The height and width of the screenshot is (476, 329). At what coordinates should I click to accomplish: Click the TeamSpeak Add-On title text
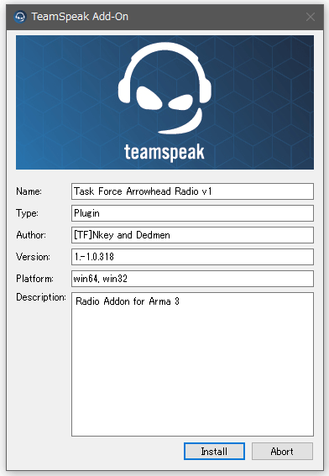(x=80, y=17)
